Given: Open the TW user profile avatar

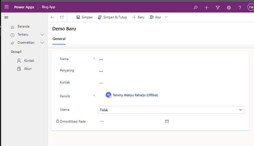Looking at the screenshot, I should point(251,7).
